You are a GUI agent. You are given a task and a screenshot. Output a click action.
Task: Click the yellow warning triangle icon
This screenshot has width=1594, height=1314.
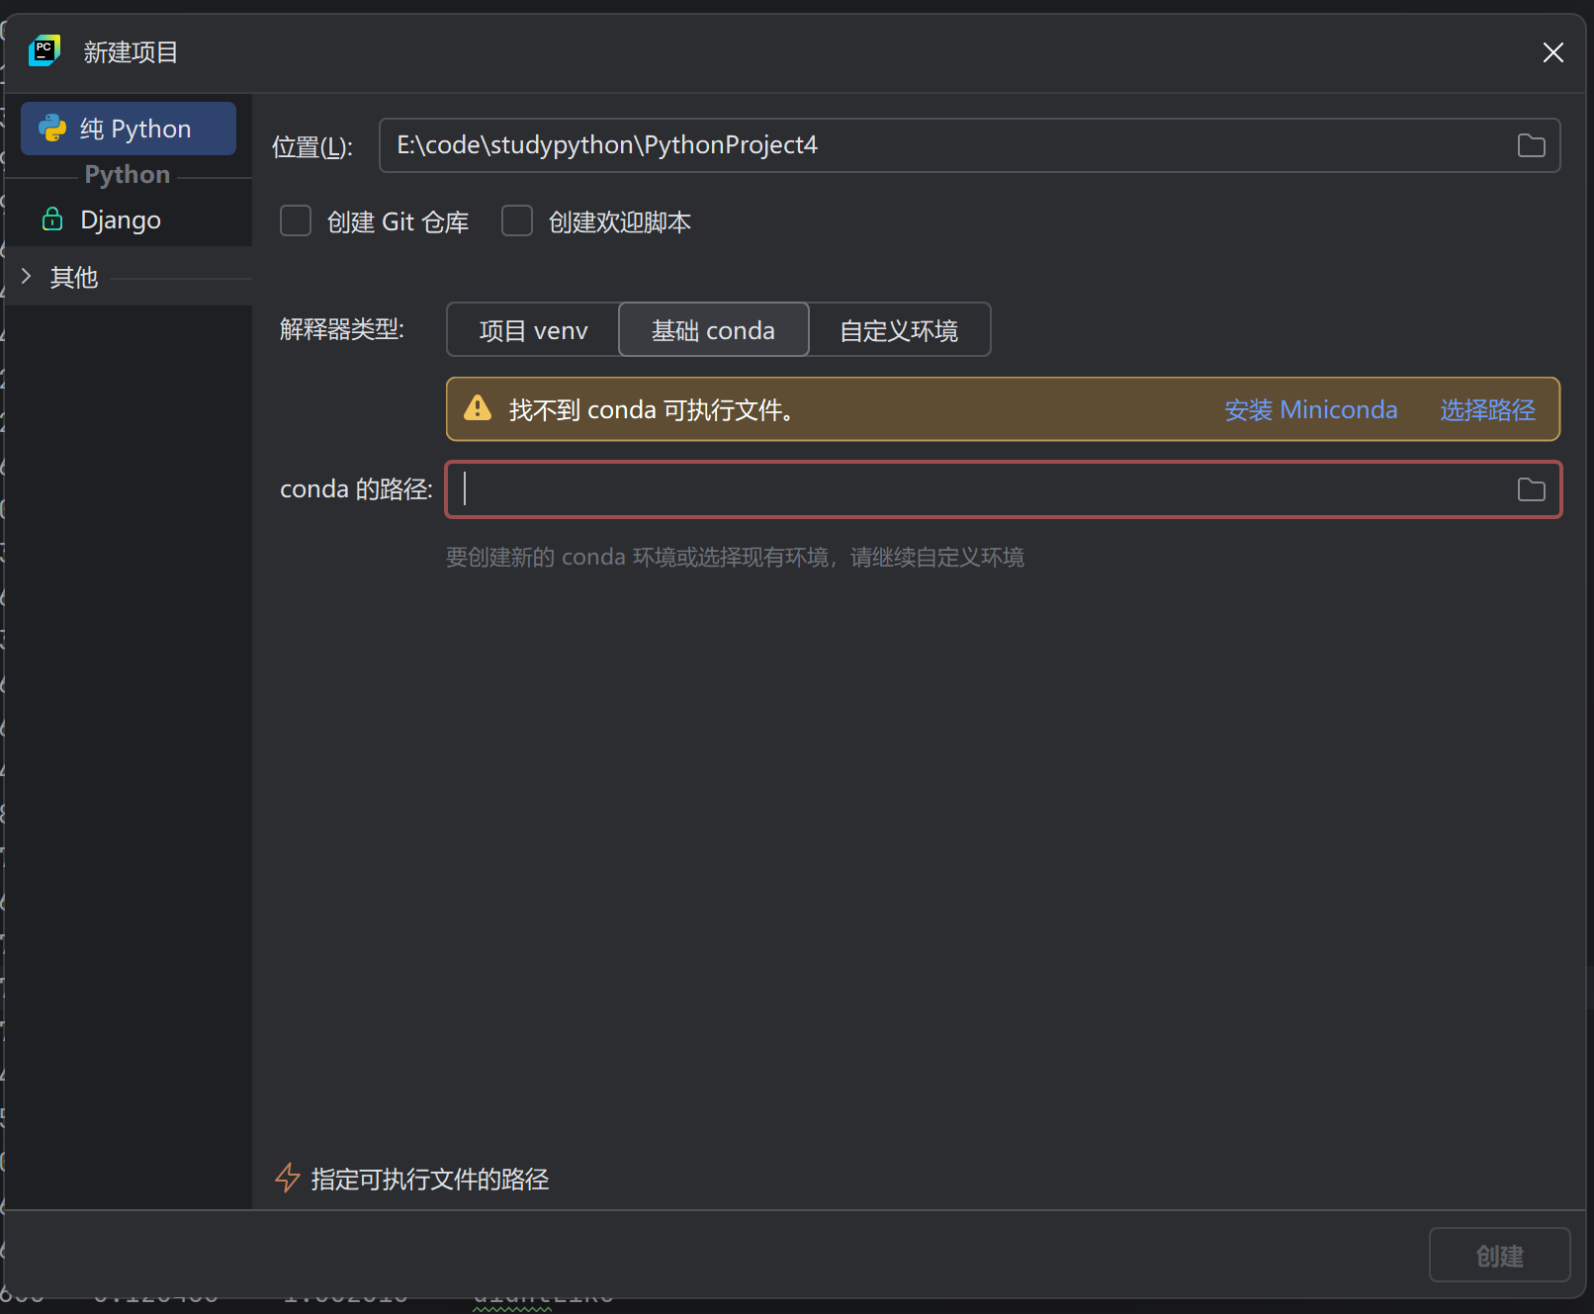[478, 407]
